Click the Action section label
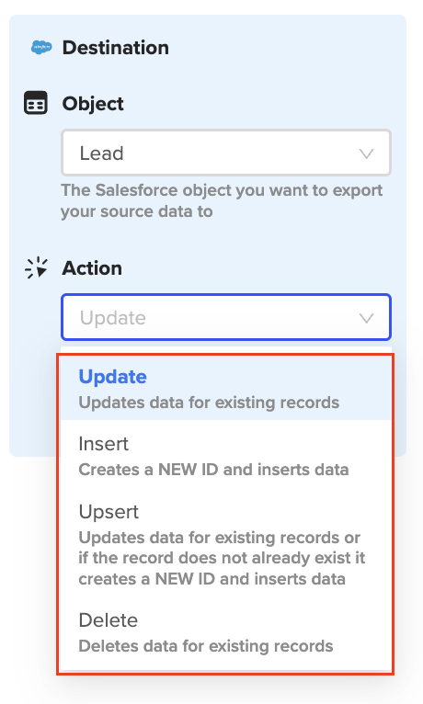This screenshot has height=704, width=423. point(92,268)
